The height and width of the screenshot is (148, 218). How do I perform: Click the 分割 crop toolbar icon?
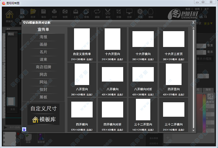point(119,12)
